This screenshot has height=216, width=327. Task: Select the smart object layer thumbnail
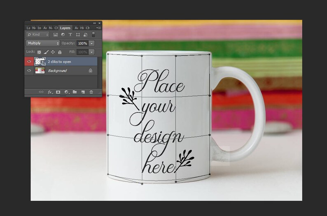click(40, 61)
